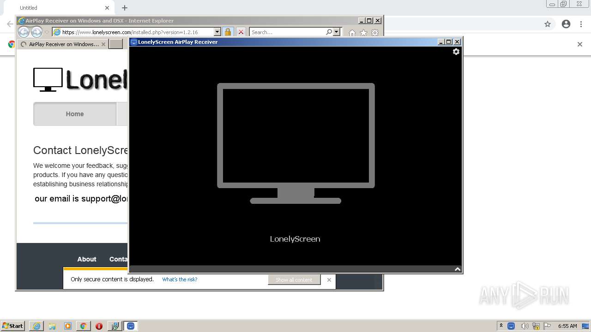Click LonelyScreen taskbar button
The image size is (591, 332).
coord(131,326)
